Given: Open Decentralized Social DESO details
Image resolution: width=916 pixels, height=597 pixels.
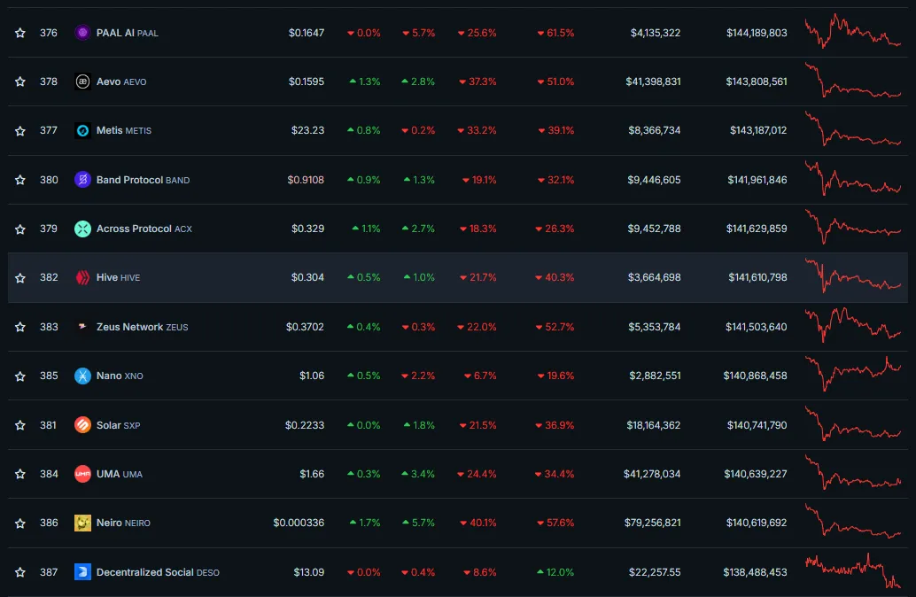Looking at the screenshot, I should (158, 572).
